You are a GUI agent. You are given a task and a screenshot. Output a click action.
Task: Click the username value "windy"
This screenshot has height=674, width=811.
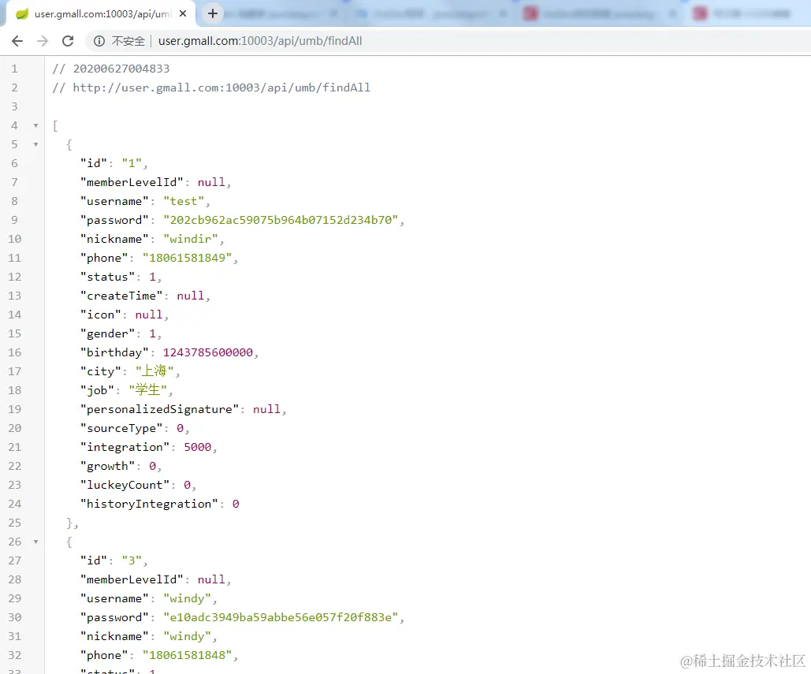[188, 598]
